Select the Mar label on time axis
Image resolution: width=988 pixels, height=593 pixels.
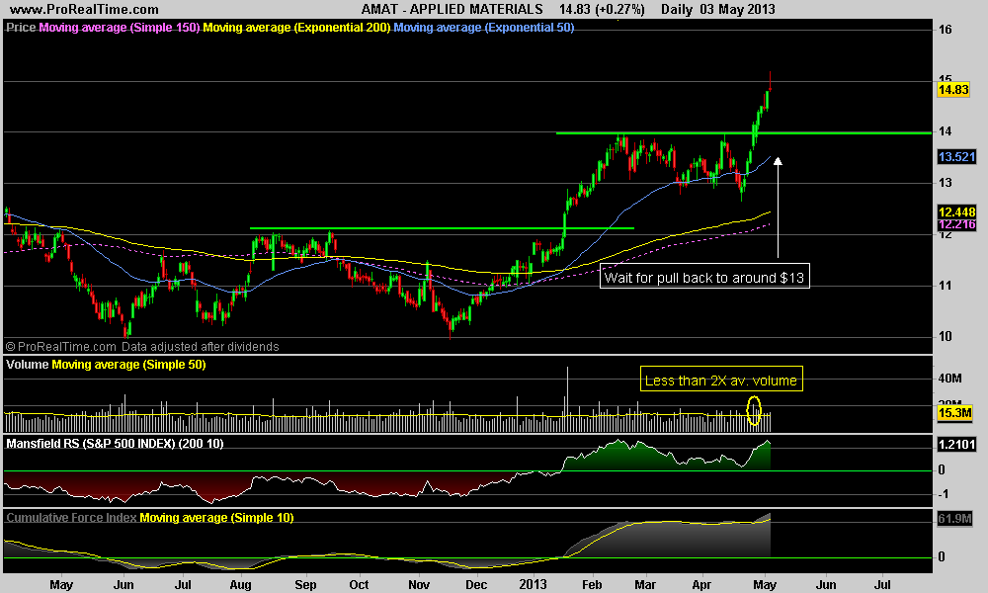click(x=645, y=585)
